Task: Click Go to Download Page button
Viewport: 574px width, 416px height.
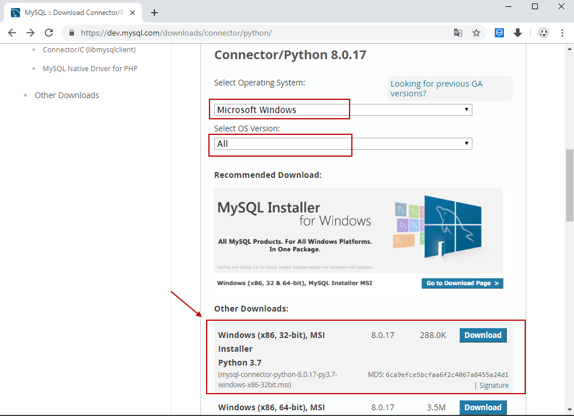Action: (462, 283)
